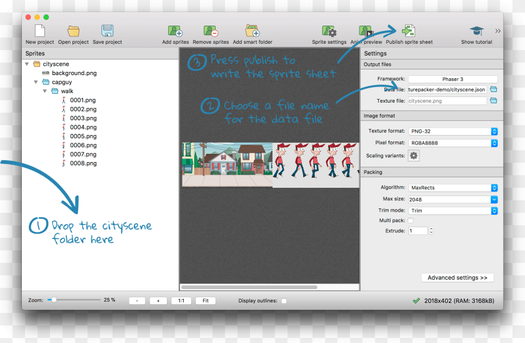Select the cityscene folder icon
525x343 pixels.
tap(37, 64)
